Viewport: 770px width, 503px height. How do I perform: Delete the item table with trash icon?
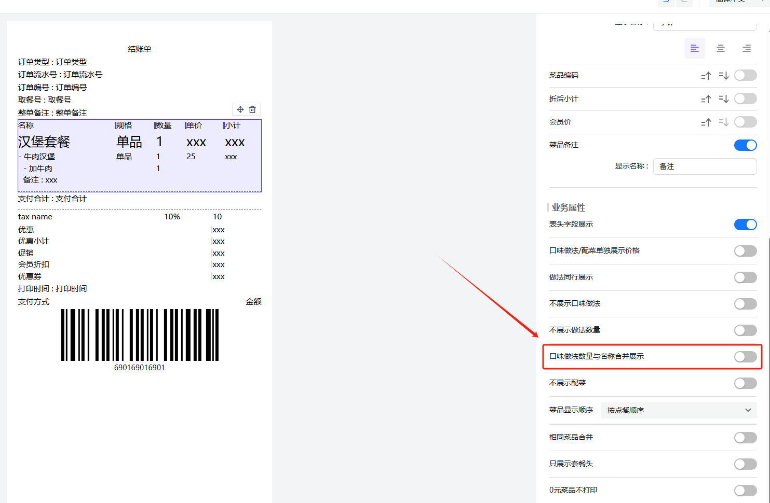(252, 109)
